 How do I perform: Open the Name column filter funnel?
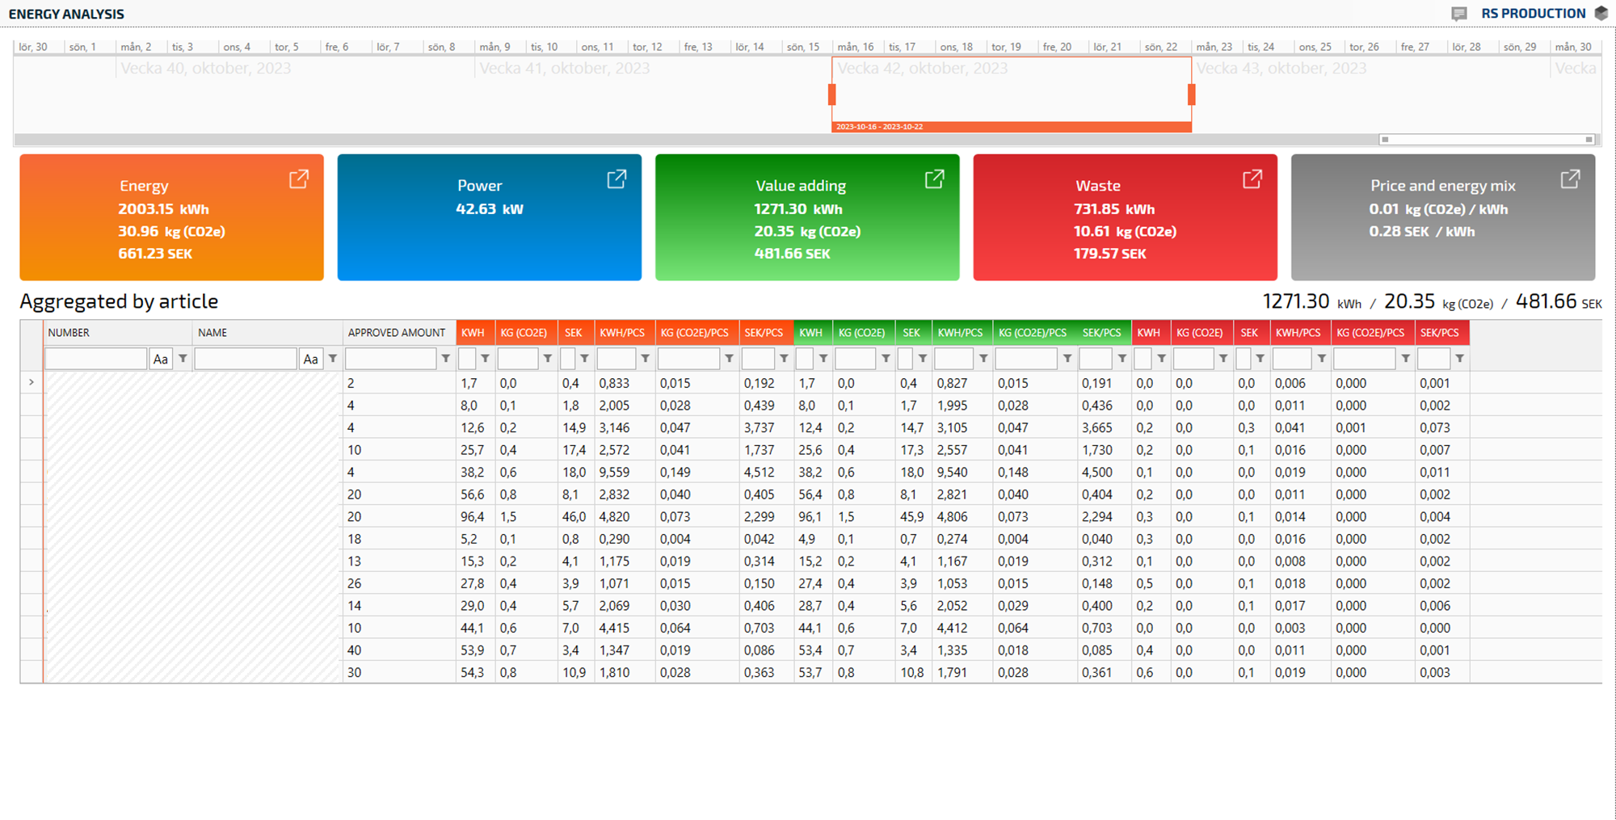point(333,359)
